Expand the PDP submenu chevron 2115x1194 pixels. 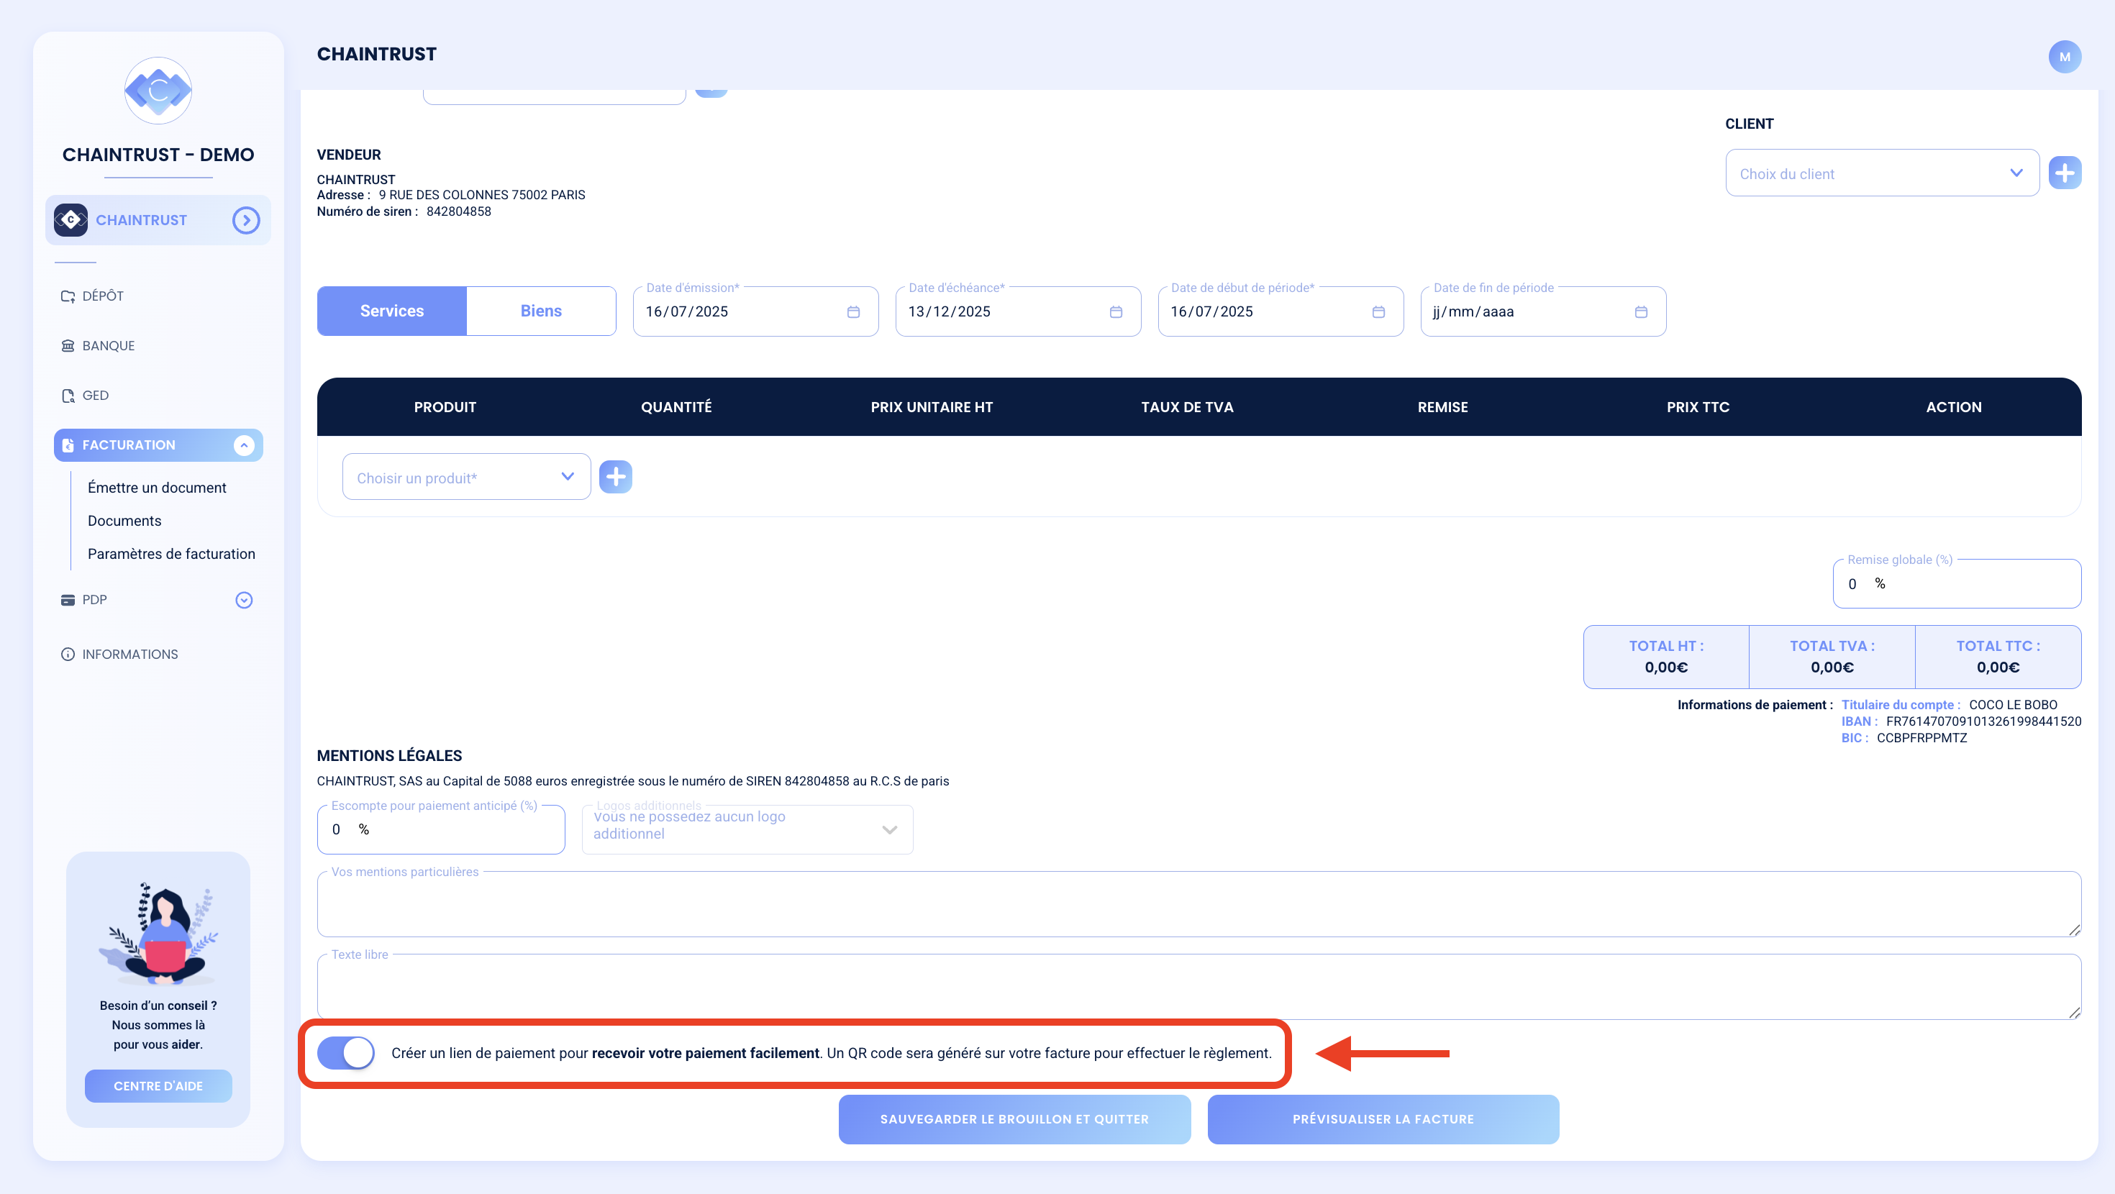(x=244, y=601)
